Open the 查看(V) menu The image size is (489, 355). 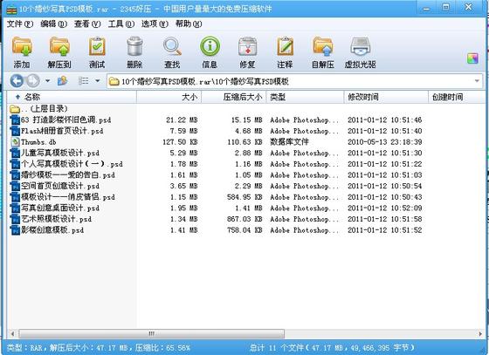(x=87, y=24)
